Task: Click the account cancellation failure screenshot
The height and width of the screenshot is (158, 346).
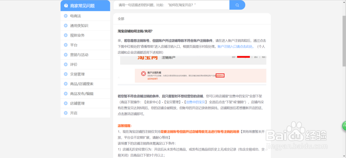Action: coord(192,71)
